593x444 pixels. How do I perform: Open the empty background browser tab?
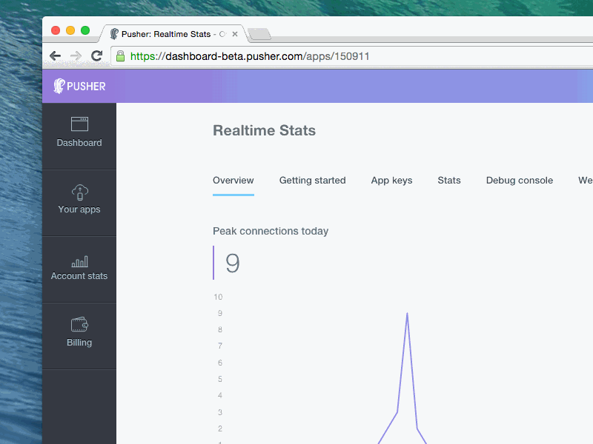click(259, 33)
